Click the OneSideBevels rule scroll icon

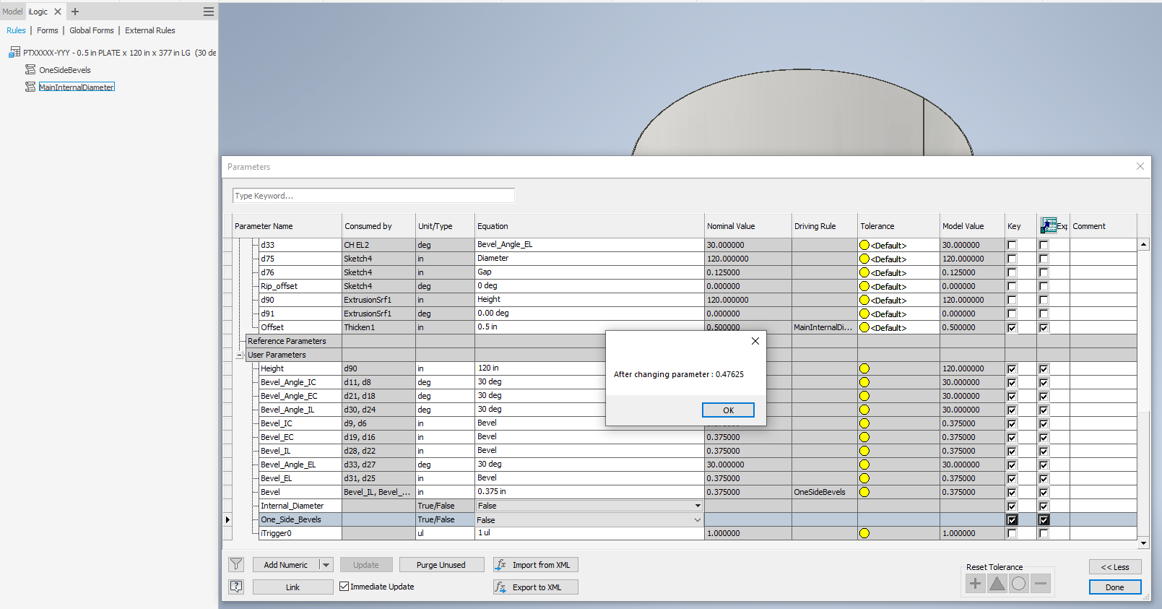[30, 69]
